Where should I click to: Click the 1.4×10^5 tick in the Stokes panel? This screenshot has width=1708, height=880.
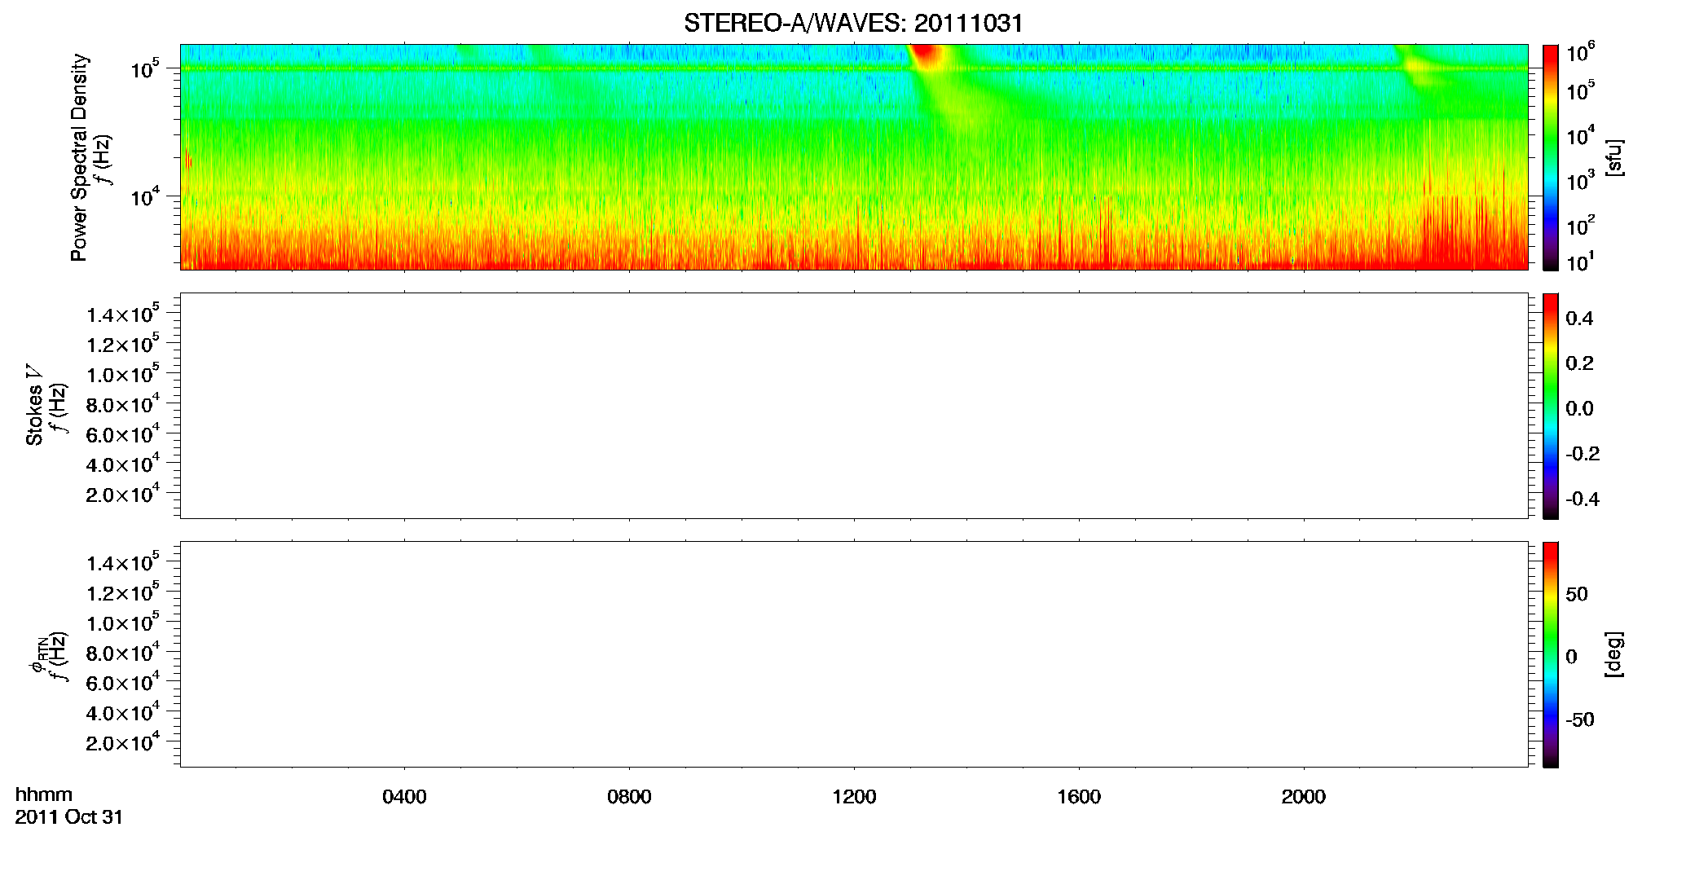(x=122, y=314)
